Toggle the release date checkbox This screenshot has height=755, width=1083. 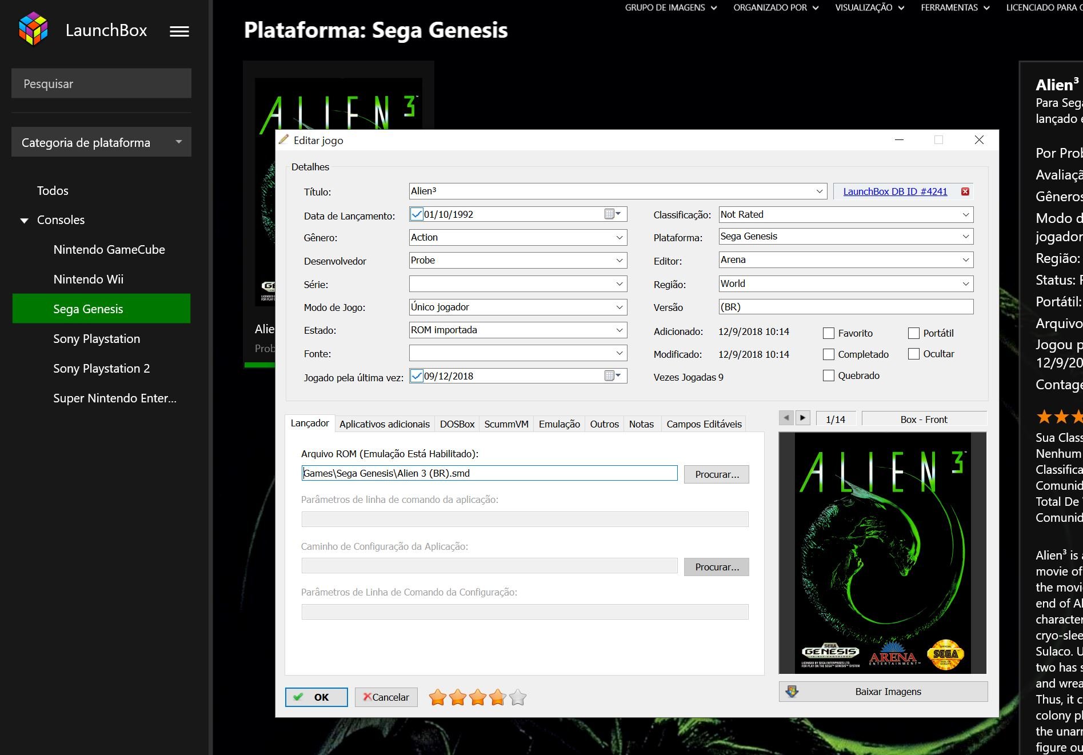[x=417, y=214]
